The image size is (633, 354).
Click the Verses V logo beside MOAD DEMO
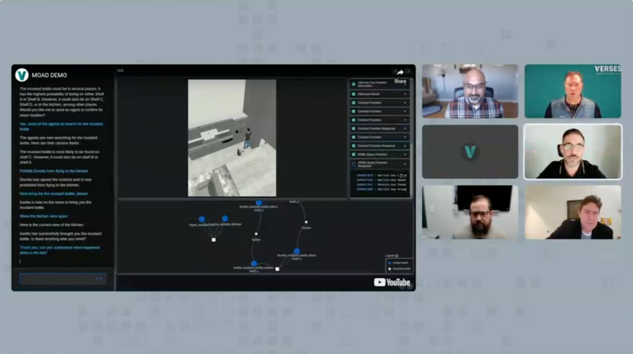[22, 75]
